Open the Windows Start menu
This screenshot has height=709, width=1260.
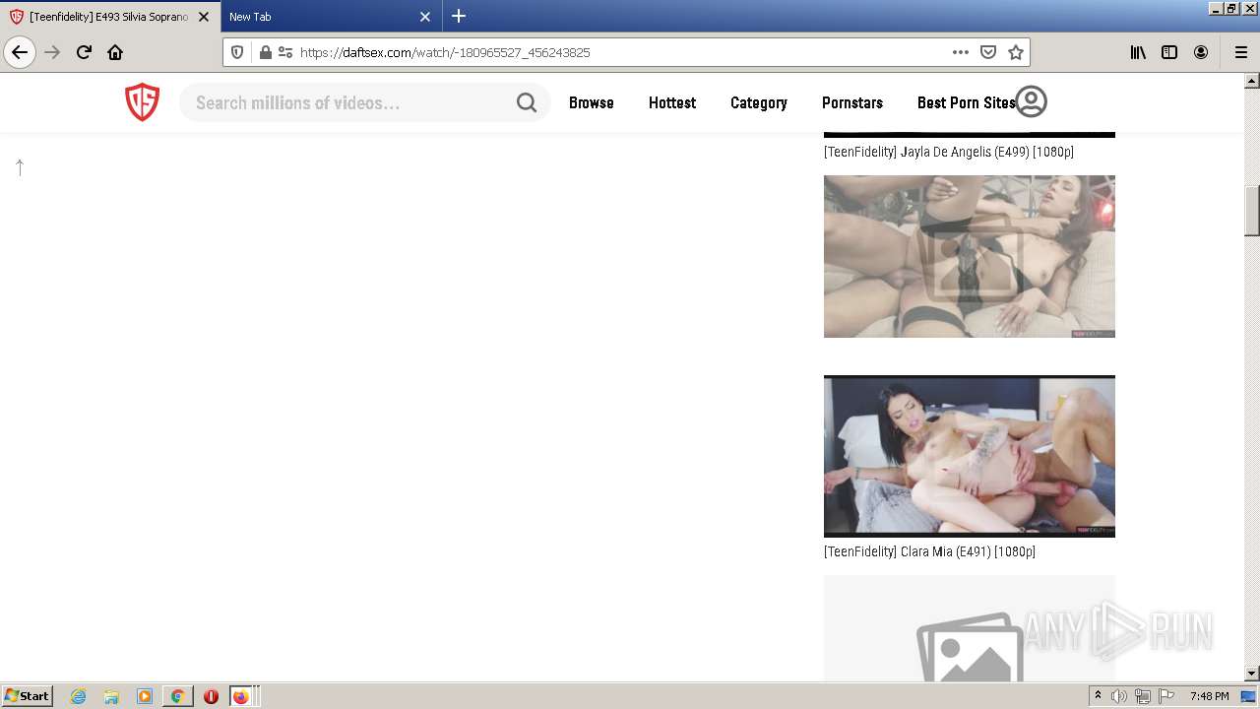(28, 695)
